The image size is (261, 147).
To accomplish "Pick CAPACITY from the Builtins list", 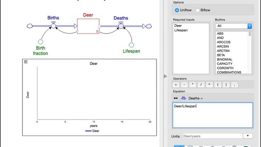I will click(225, 64).
